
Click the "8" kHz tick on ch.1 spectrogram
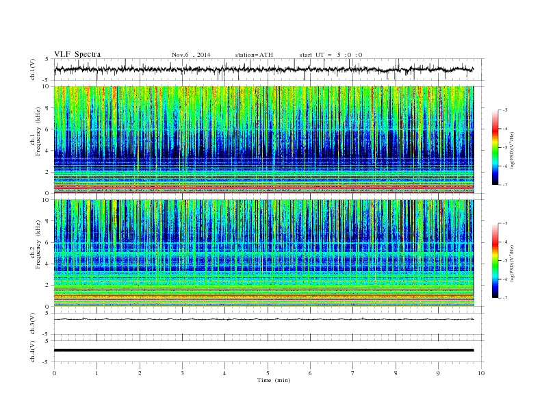[48, 108]
